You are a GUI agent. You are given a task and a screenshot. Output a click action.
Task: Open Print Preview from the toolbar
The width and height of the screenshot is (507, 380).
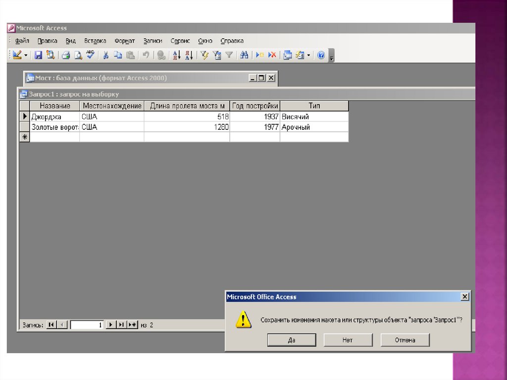coord(78,55)
